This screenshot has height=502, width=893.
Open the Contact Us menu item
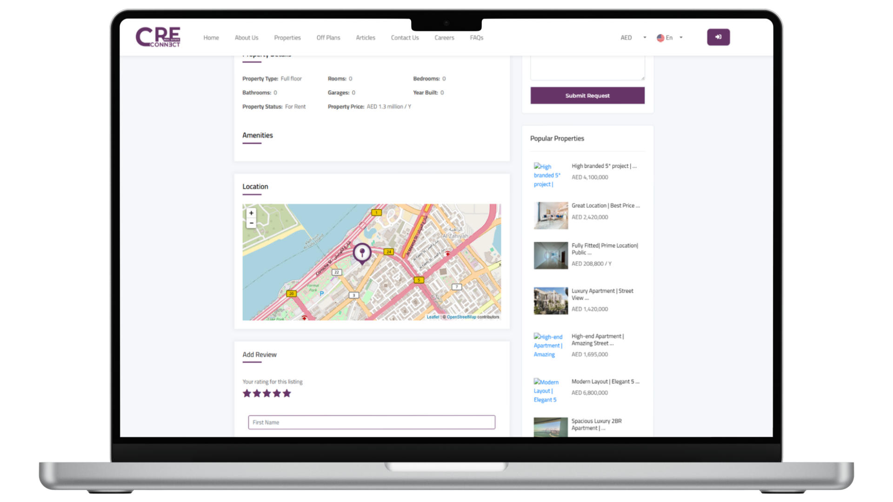(405, 38)
